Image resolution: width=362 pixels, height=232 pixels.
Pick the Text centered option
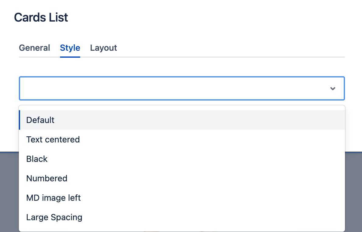pos(182,139)
